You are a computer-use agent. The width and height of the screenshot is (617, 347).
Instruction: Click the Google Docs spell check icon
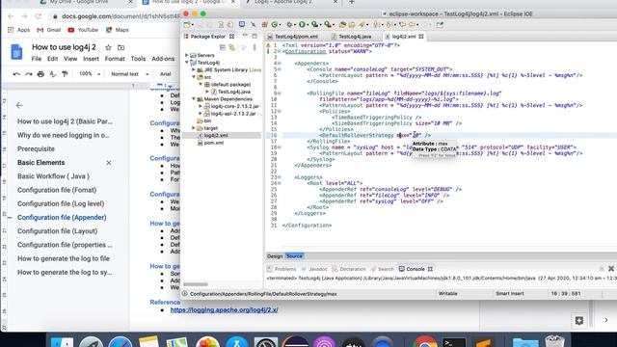53,74
